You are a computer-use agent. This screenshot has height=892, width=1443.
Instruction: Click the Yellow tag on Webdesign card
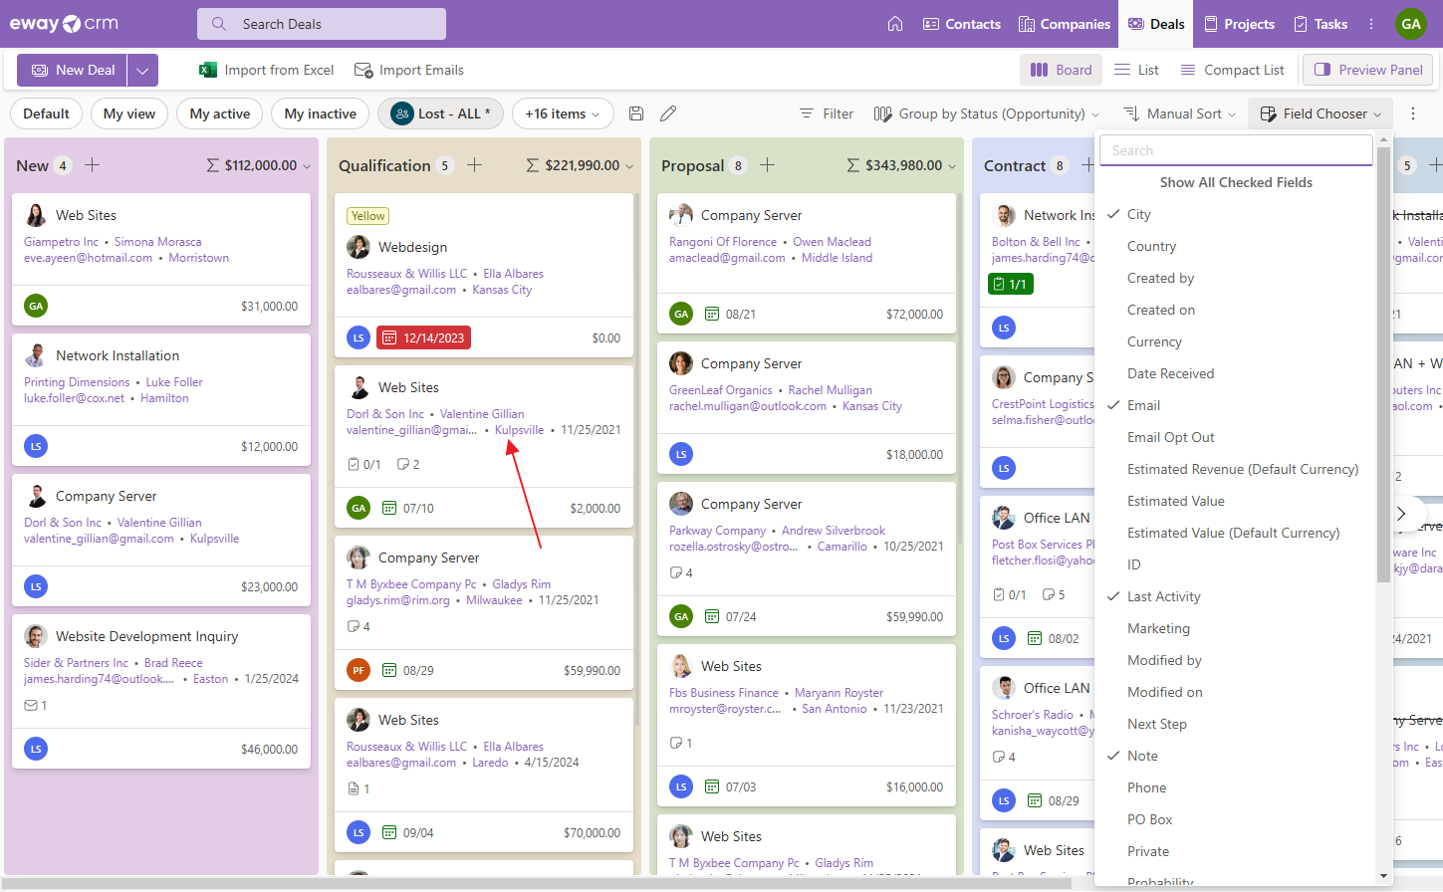[367, 216]
